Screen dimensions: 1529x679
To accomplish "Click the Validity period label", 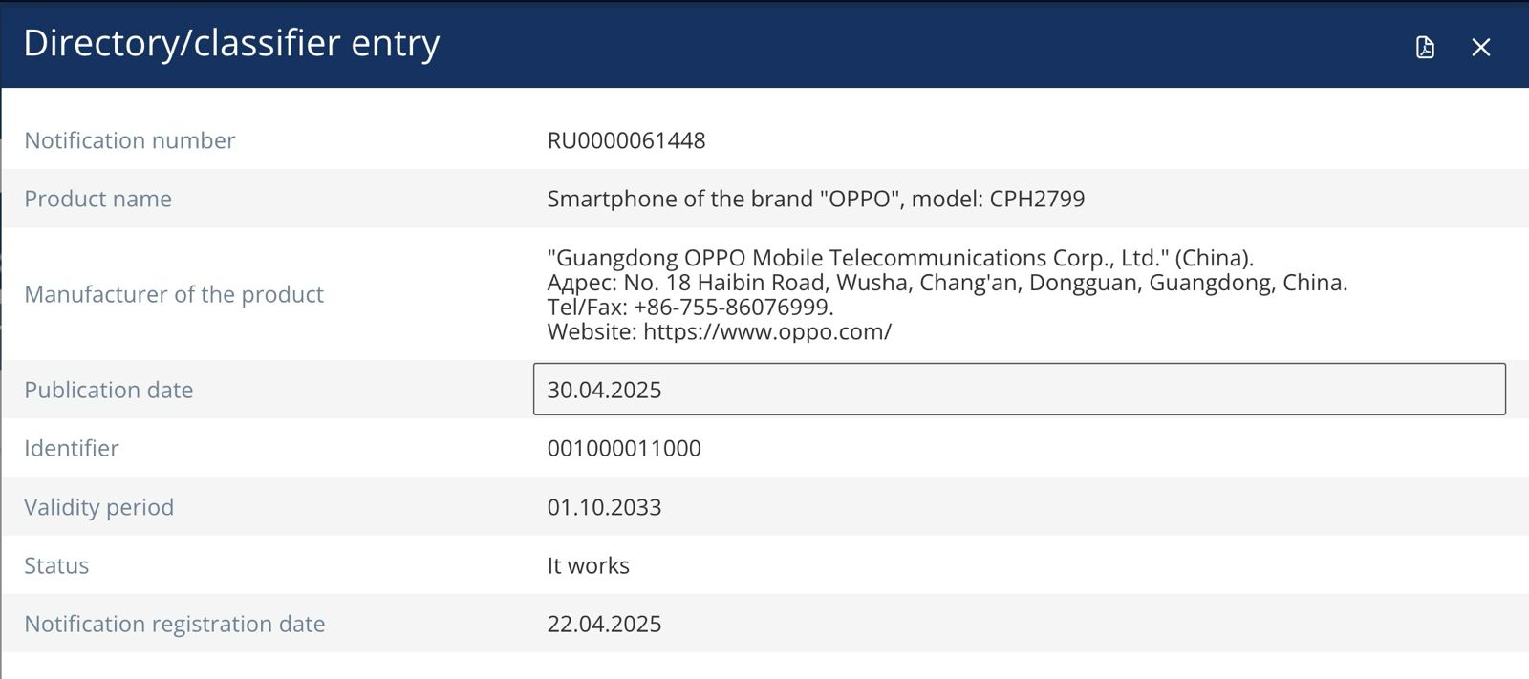I will pyautogui.click(x=98, y=507).
